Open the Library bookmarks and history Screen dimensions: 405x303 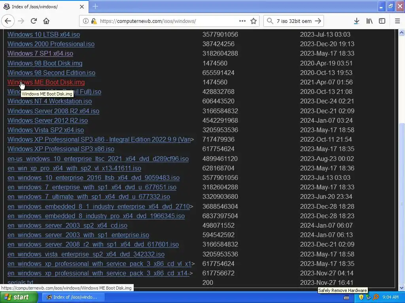pos(369,21)
